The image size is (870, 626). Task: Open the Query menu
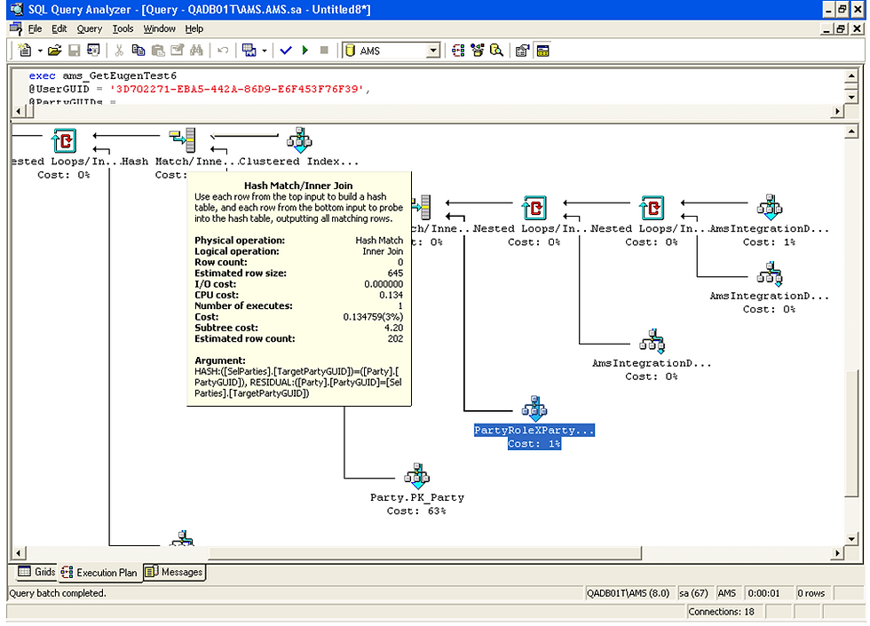point(90,28)
